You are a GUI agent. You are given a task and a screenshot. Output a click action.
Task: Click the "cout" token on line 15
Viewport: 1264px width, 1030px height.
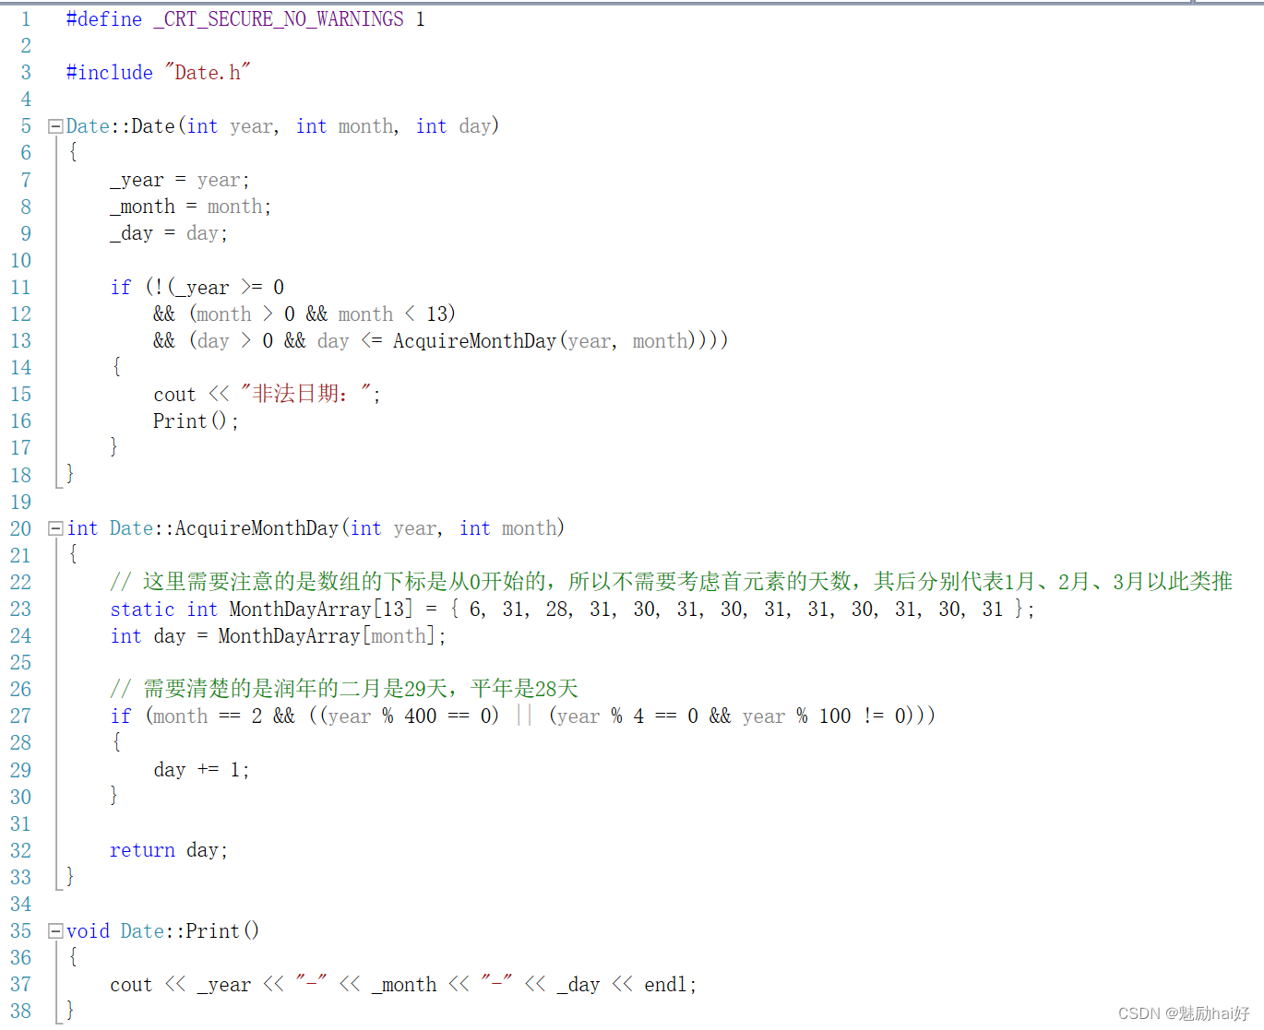(x=174, y=395)
